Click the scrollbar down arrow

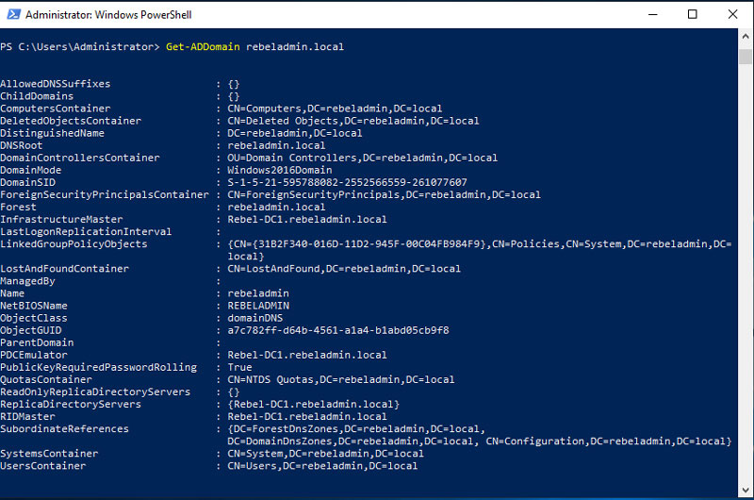click(746, 490)
